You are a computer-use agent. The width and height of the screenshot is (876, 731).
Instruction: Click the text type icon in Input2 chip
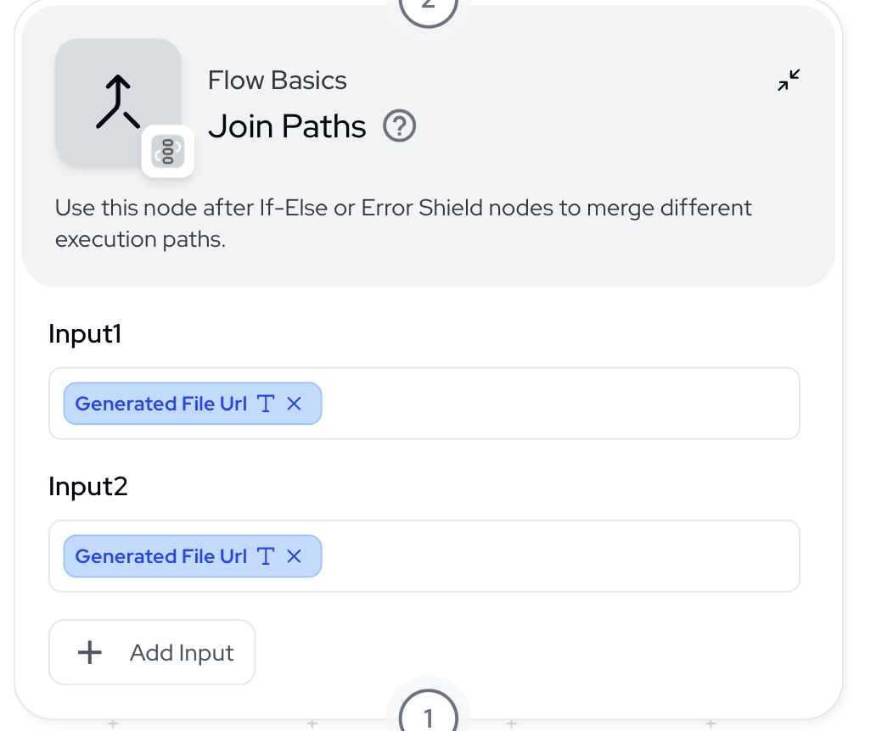coord(266,556)
